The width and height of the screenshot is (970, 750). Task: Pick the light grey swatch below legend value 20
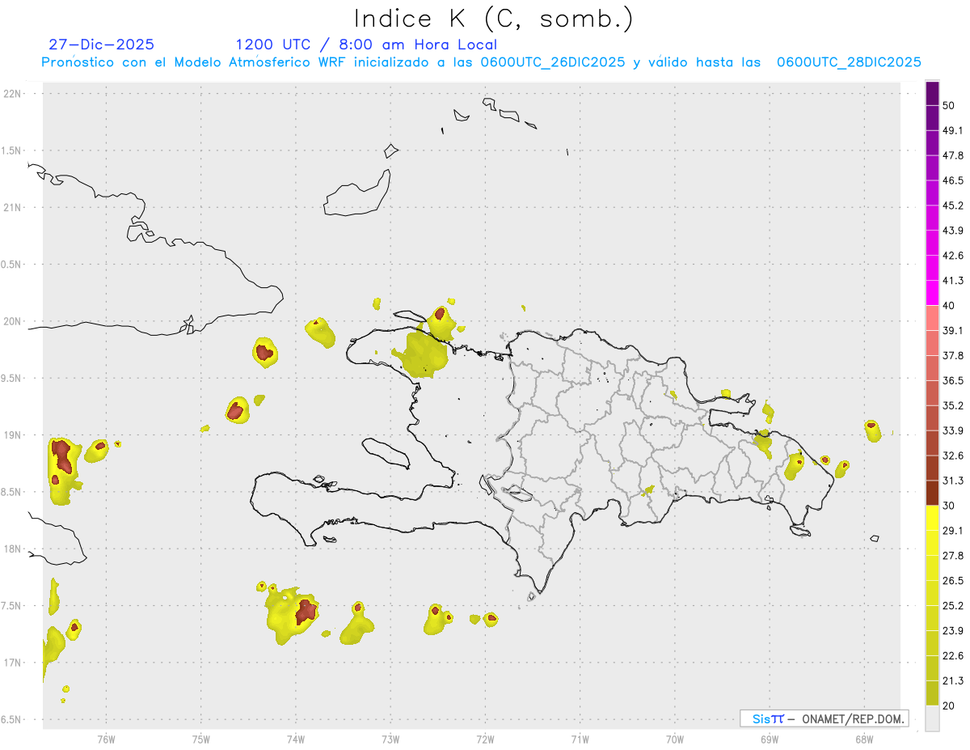pos(933,718)
